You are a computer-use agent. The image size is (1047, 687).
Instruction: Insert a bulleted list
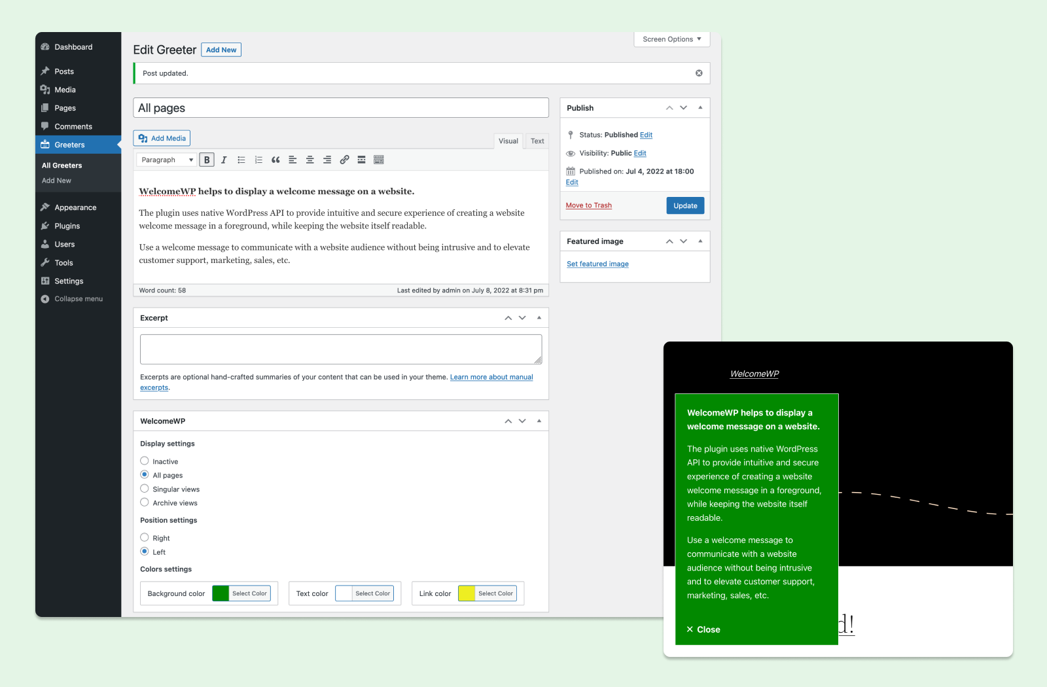(x=241, y=160)
